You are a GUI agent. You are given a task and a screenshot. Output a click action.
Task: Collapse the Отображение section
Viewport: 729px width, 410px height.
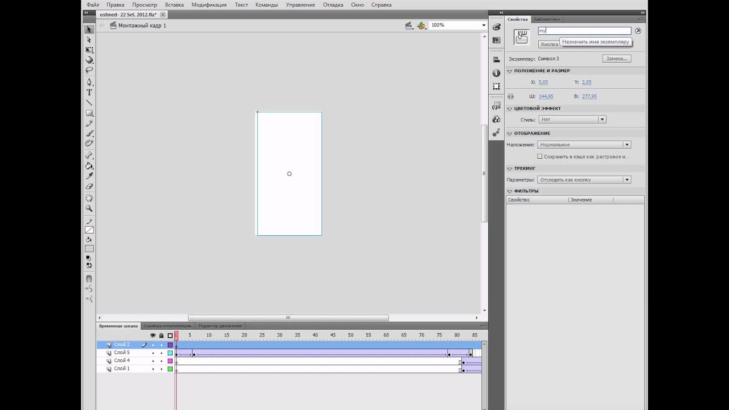coord(510,133)
